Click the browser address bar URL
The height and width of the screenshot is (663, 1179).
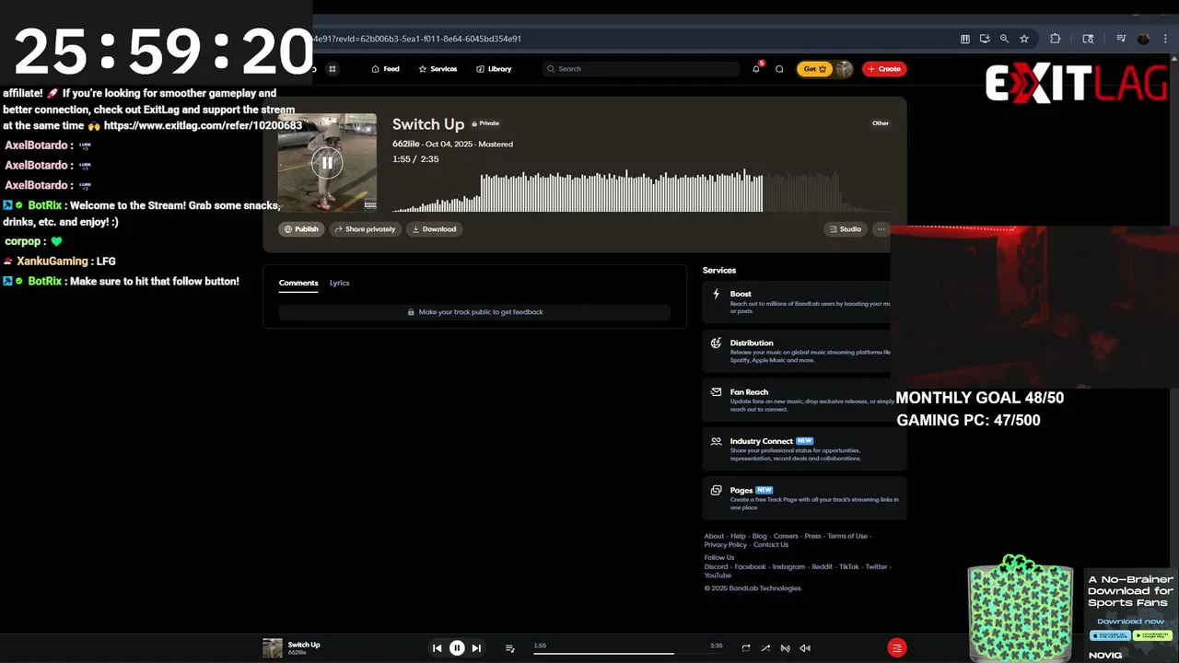pos(417,39)
